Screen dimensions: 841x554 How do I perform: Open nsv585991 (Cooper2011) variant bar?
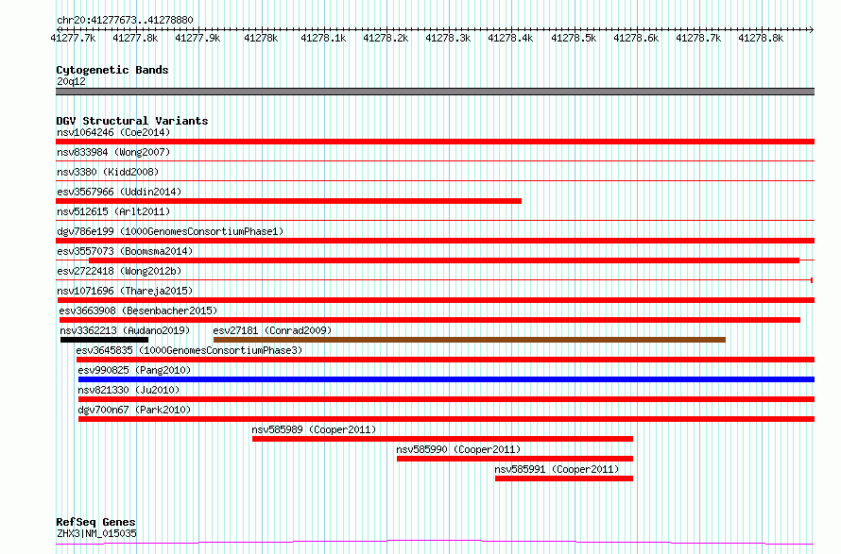(x=564, y=478)
